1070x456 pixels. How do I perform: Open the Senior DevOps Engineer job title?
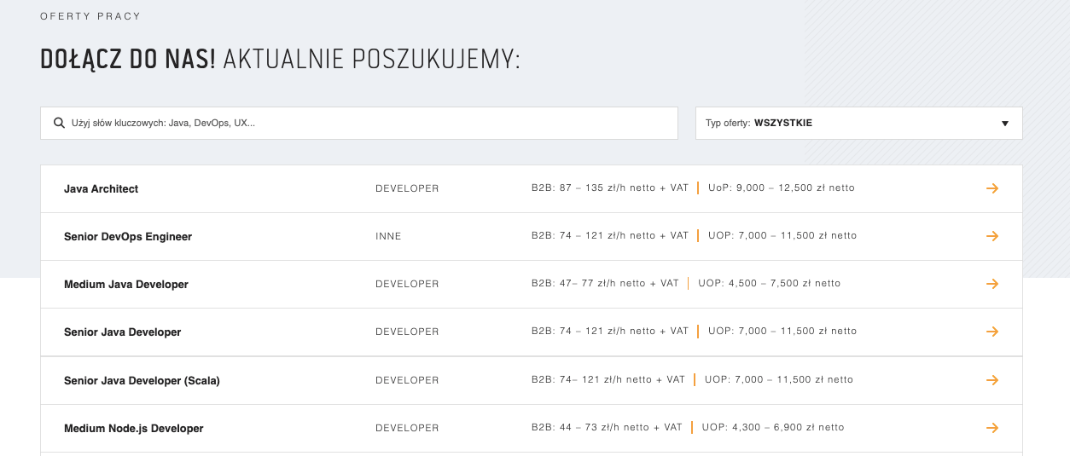[128, 236]
